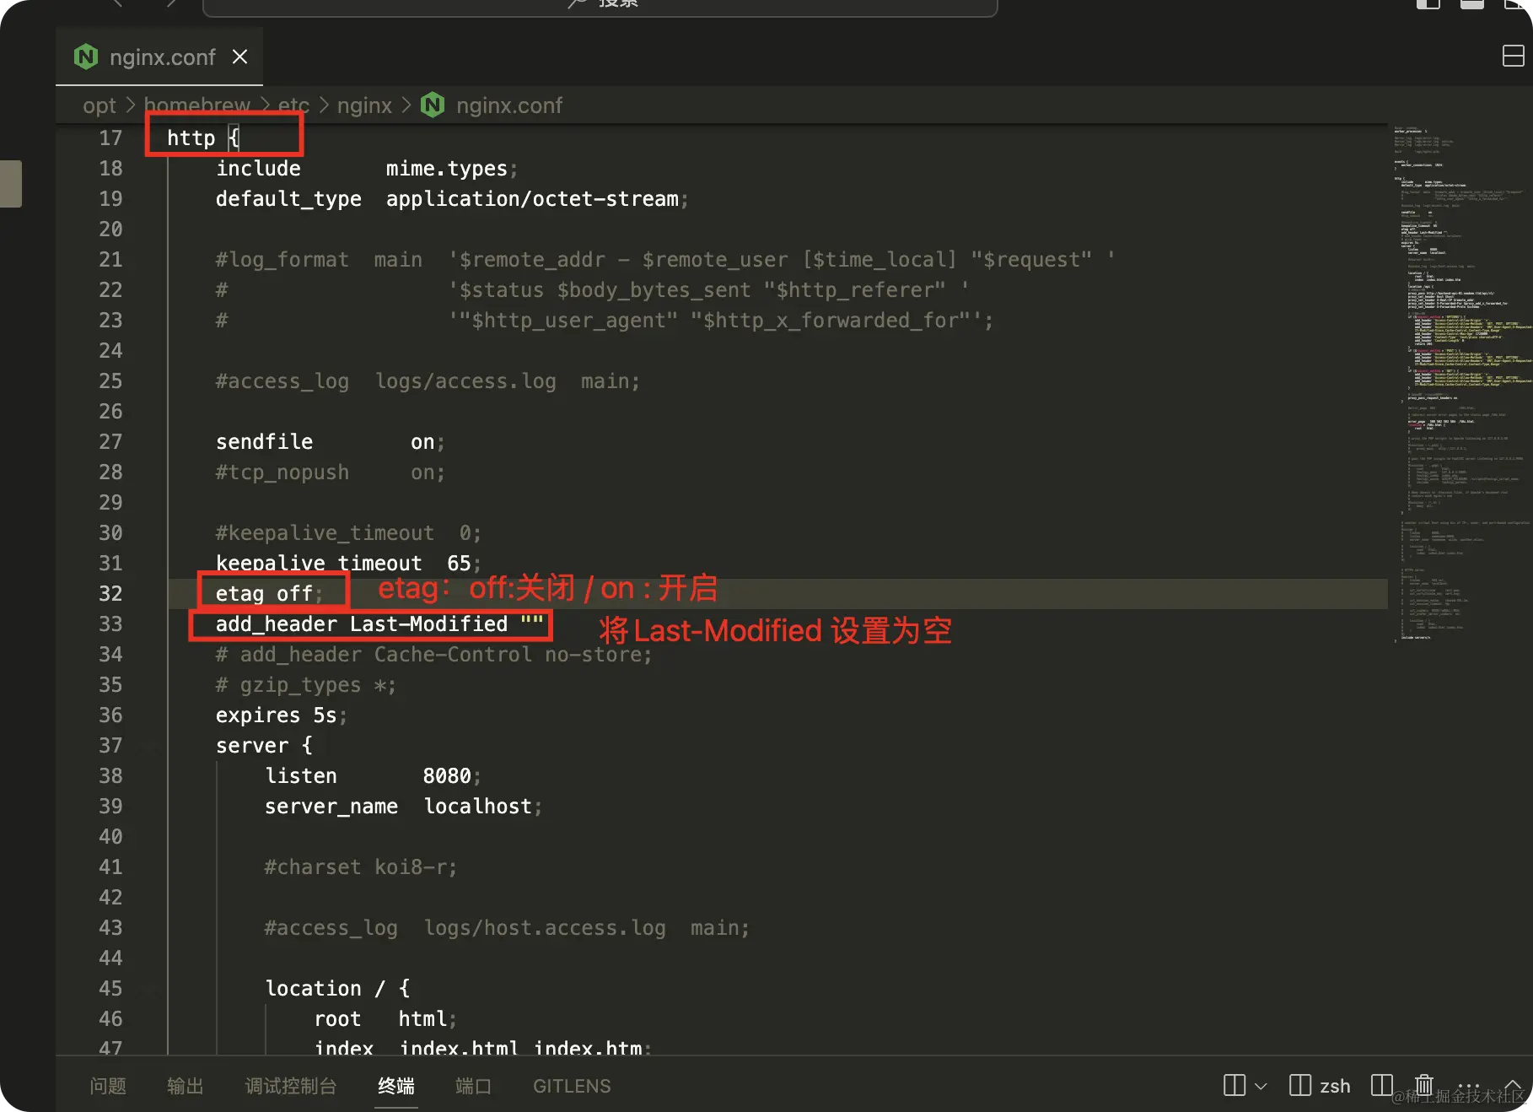Click the 'listen 8080' directive
This screenshot has height=1112, width=1533.
(373, 776)
